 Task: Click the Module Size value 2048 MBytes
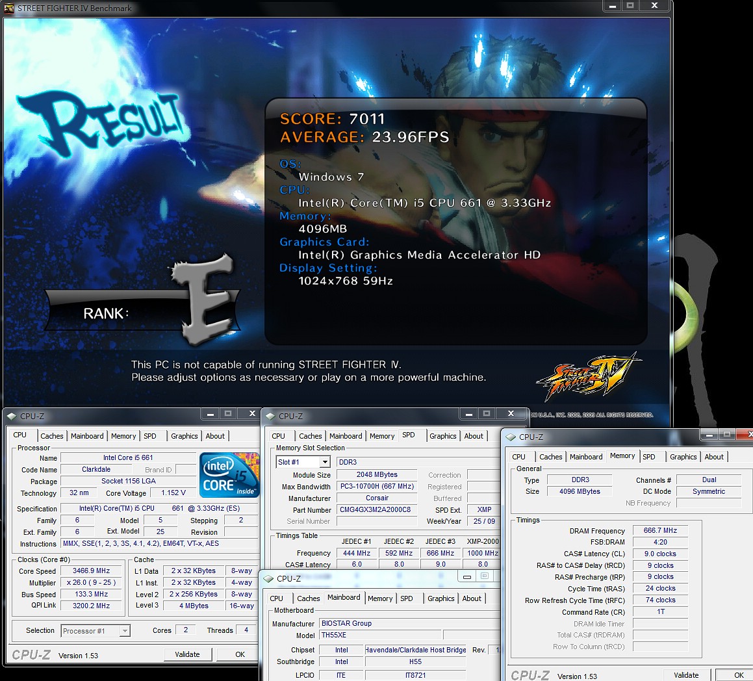[377, 474]
